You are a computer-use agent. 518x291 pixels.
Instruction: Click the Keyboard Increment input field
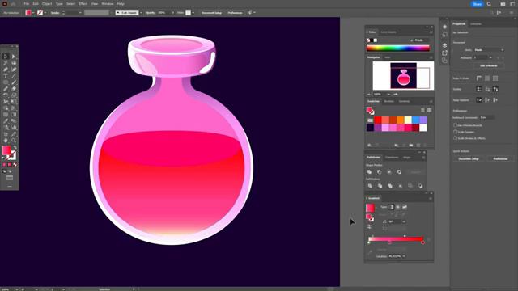point(487,117)
